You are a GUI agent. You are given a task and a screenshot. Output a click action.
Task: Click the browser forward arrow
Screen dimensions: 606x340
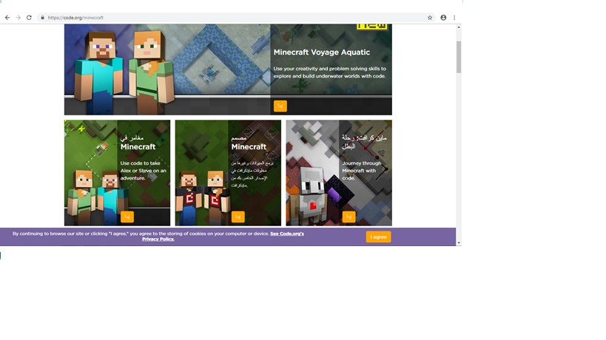point(18,18)
